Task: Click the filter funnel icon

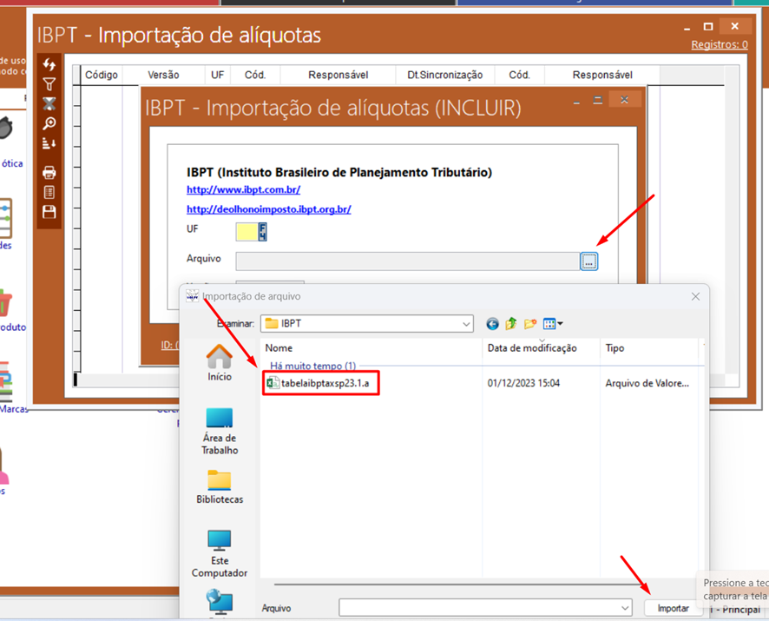Action: (49, 84)
